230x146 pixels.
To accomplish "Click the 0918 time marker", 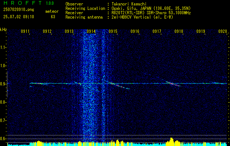I will point(179,31).
